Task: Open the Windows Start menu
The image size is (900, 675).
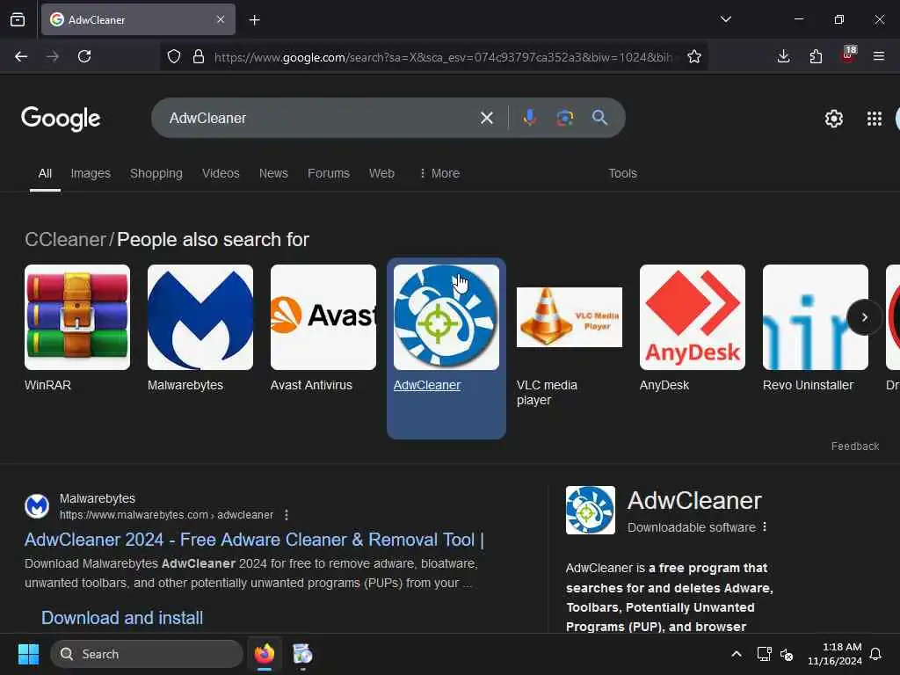Action: (x=28, y=654)
